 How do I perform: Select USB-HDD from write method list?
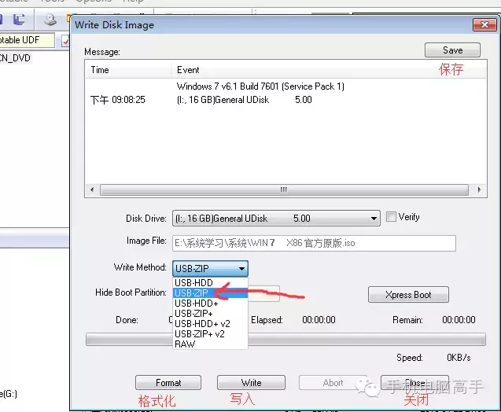click(x=210, y=282)
